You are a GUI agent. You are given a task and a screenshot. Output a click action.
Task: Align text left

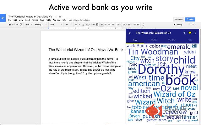(x=102, y=24)
